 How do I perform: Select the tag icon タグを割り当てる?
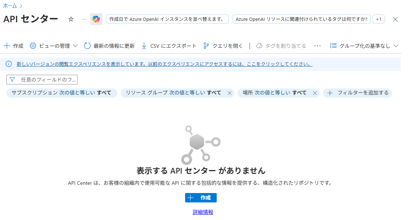(x=259, y=46)
